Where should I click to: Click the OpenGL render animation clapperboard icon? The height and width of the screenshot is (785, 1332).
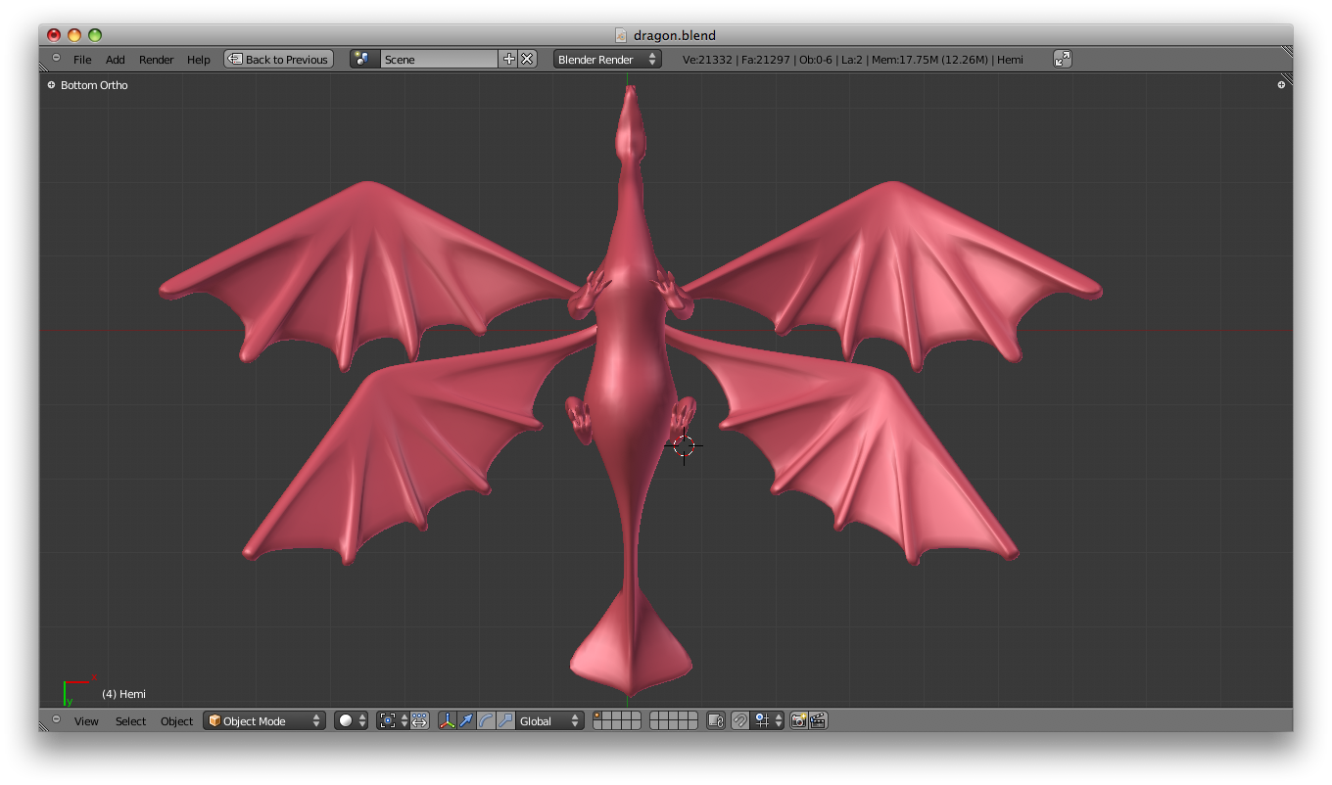tap(816, 720)
